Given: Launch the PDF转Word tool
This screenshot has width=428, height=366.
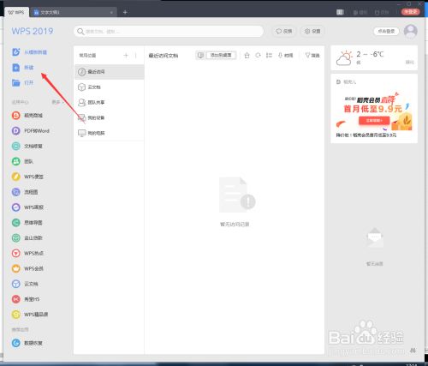Looking at the screenshot, I should point(31,131).
